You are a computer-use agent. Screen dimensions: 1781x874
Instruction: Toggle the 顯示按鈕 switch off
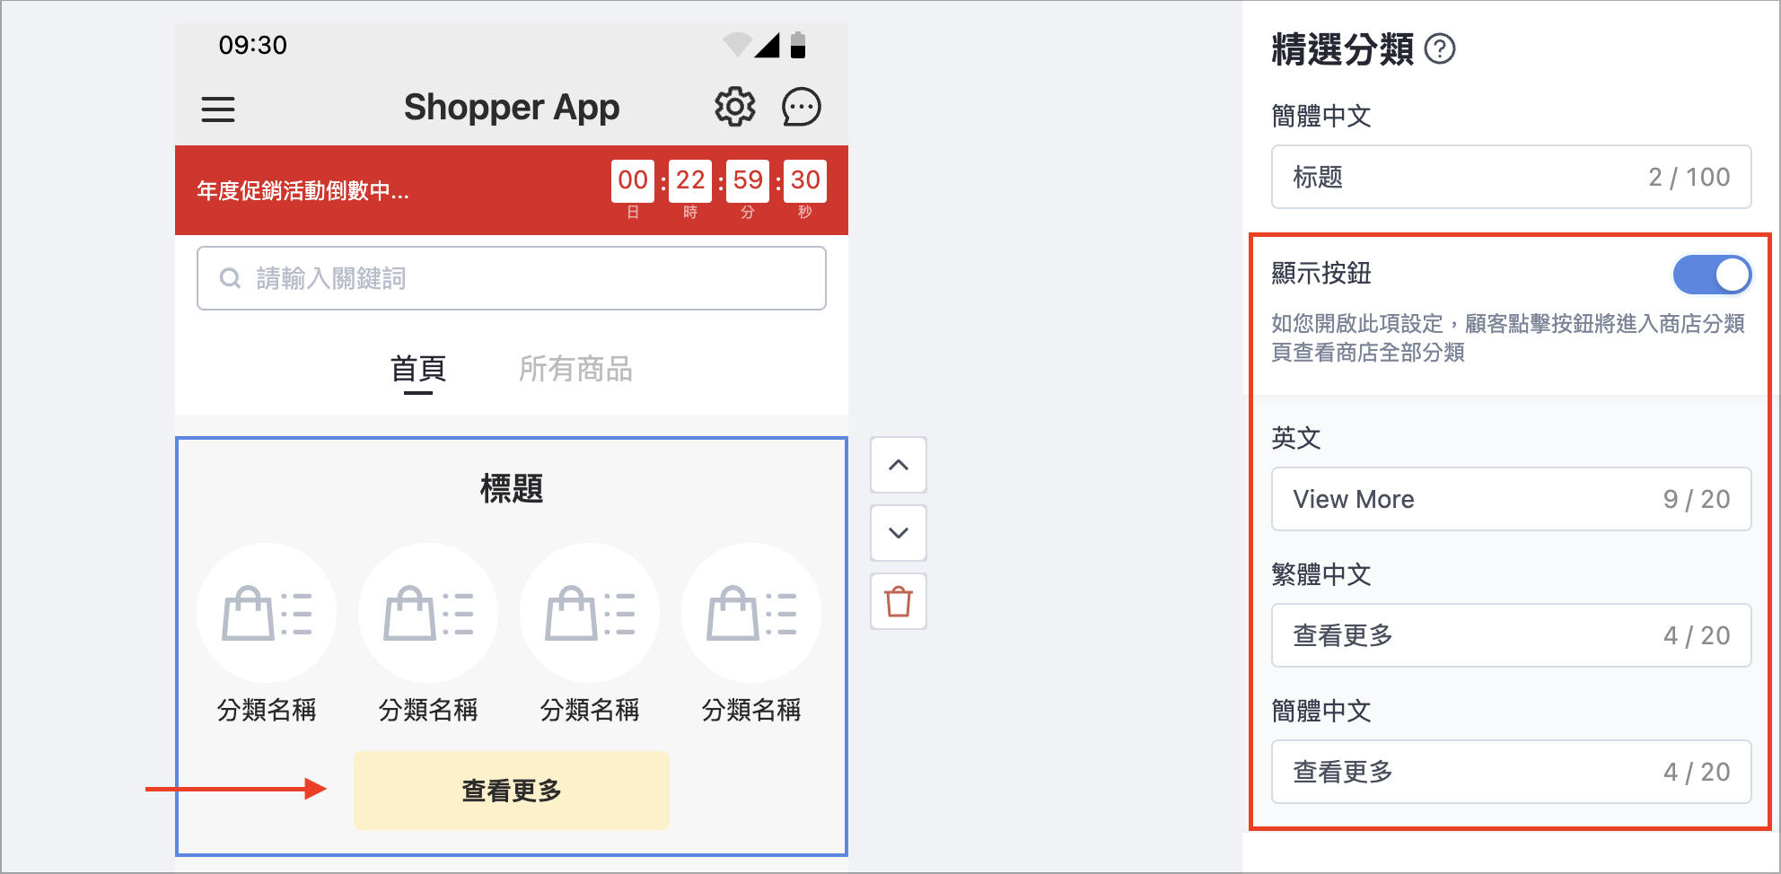[x=1712, y=275]
